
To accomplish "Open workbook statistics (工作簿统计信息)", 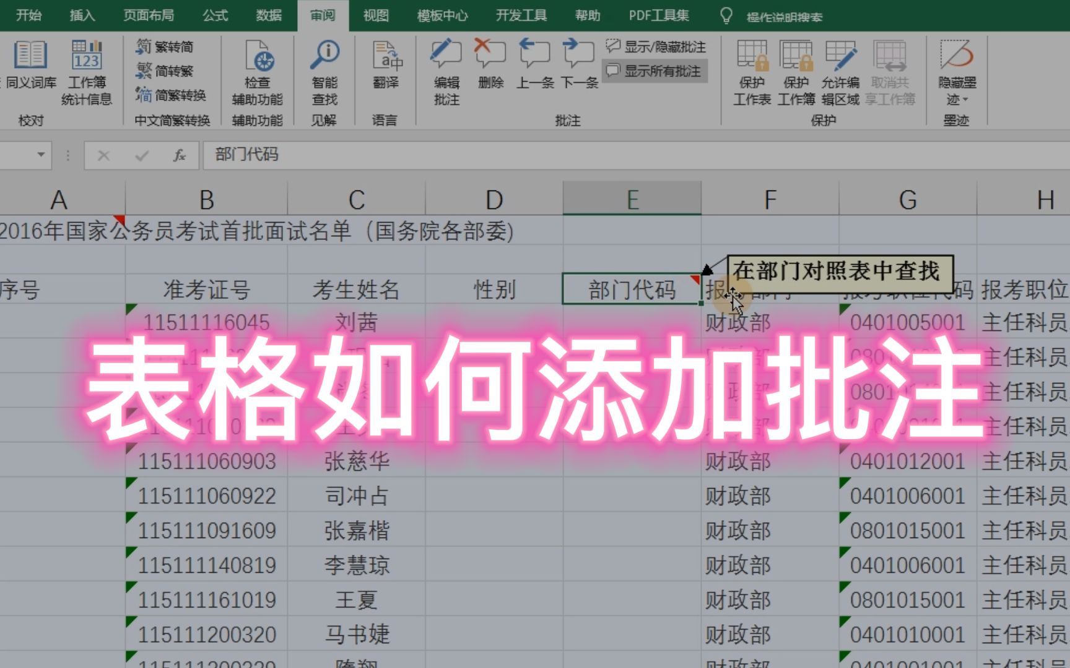I will (87, 73).
